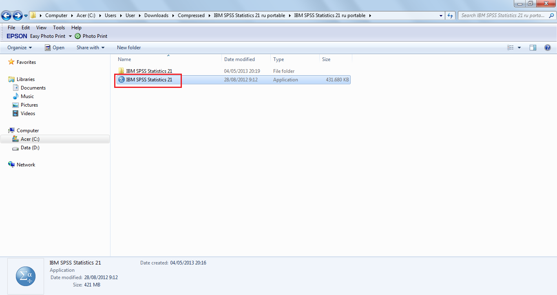This screenshot has height=295, width=557.
Task: Open the View menu
Action: tap(42, 28)
